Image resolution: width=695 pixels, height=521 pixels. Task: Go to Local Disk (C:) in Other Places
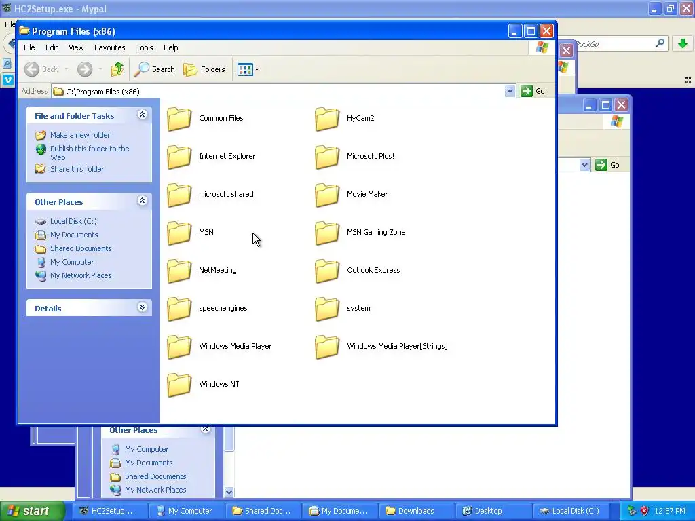click(73, 221)
